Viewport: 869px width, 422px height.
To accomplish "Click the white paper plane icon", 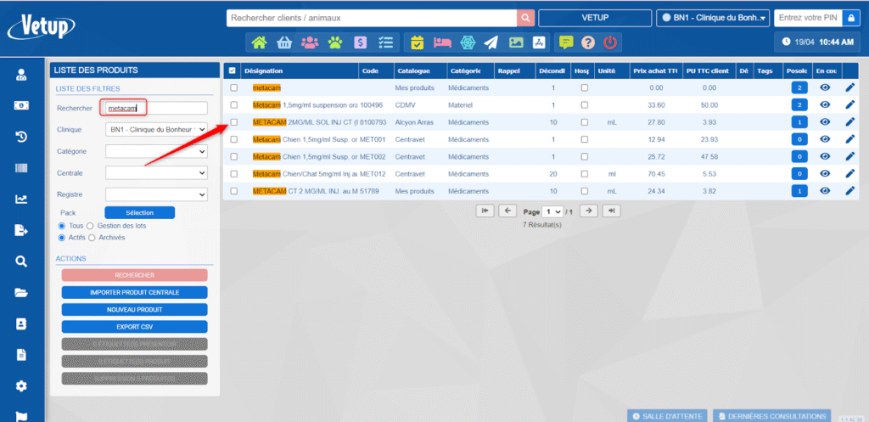I will [491, 42].
